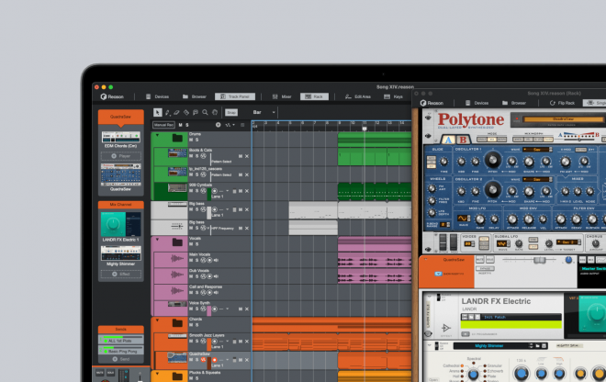Screen dimensions: 606x382
Task: Toggle the Snap button
Action: (231, 112)
